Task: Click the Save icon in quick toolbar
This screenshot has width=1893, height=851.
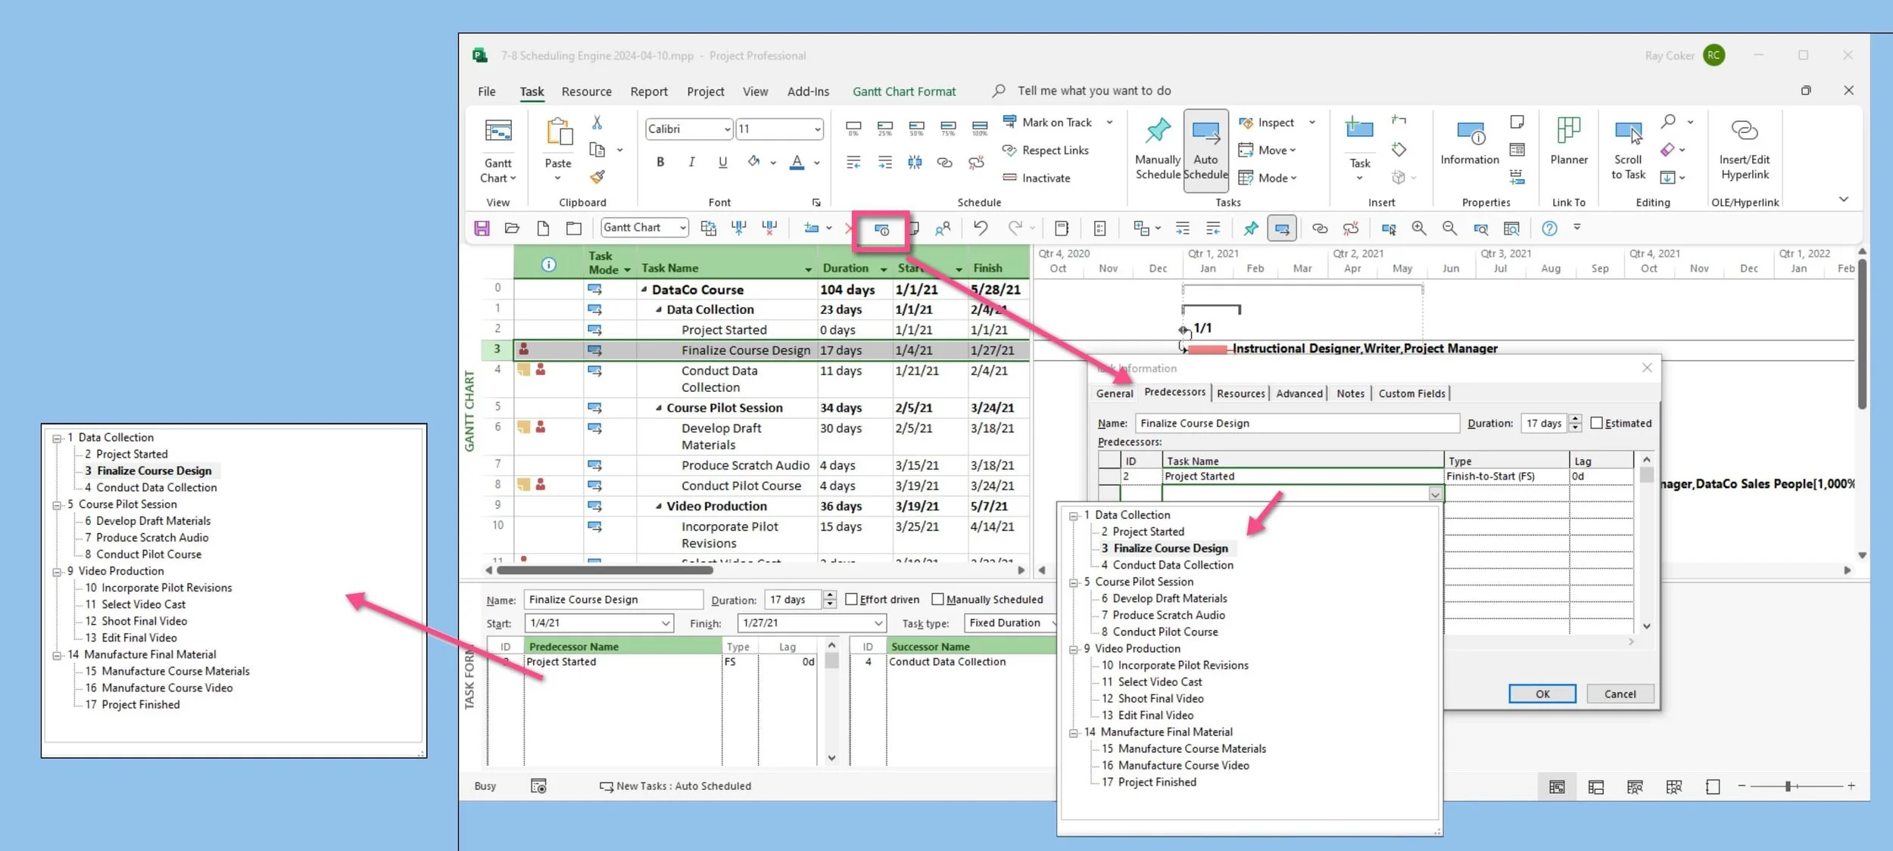Action: coord(482,228)
